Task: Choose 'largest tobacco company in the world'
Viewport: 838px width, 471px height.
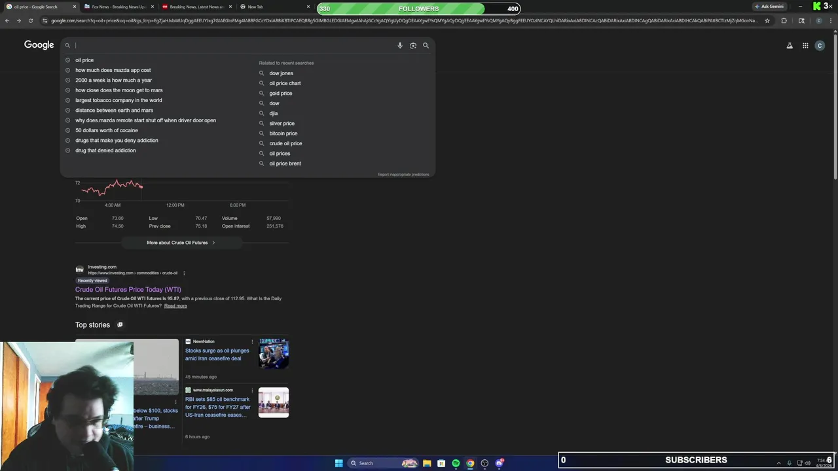Action: [x=118, y=100]
